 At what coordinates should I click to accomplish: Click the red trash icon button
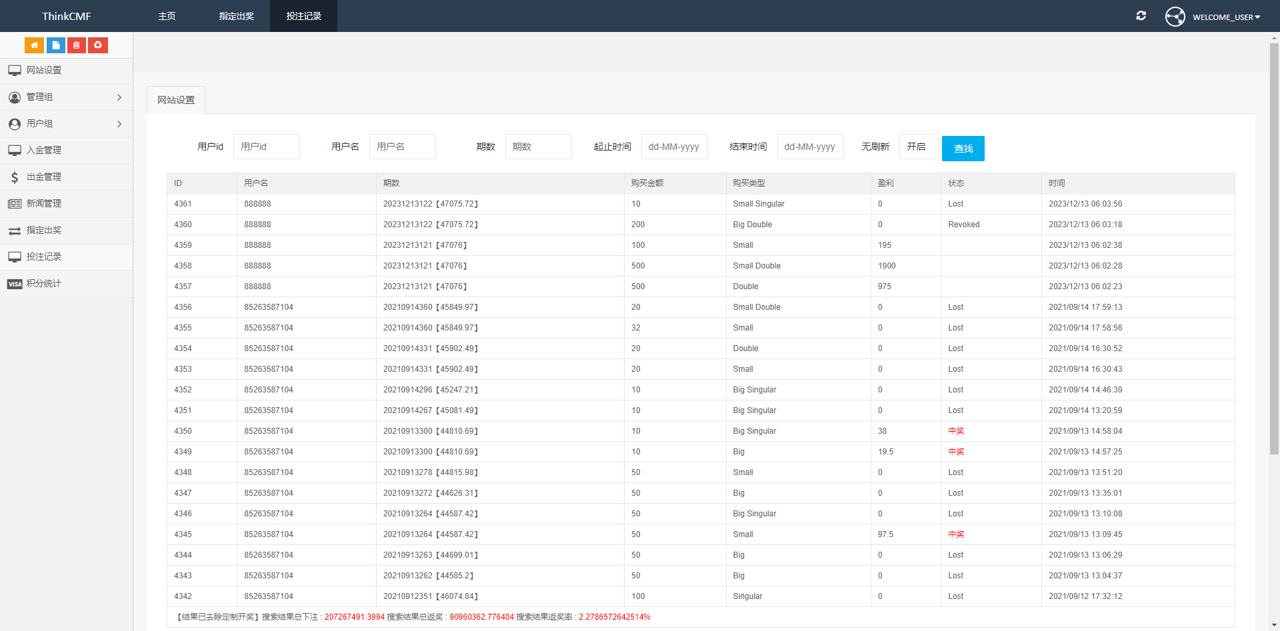point(77,45)
